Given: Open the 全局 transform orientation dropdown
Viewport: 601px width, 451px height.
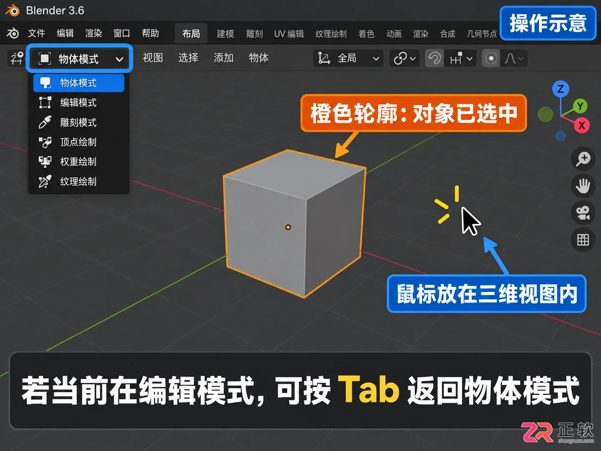Looking at the screenshot, I should (348, 58).
